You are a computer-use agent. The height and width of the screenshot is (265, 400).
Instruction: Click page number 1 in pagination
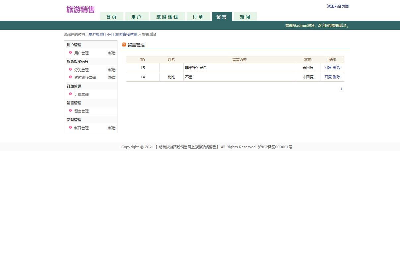click(x=341, y=89)
